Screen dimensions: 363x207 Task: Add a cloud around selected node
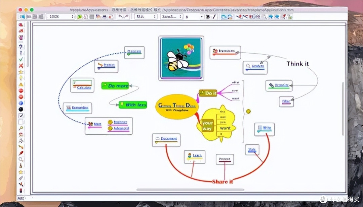(224, 17)
